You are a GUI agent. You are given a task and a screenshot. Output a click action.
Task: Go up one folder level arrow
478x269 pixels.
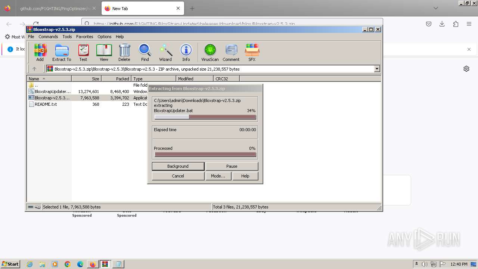(34, 69)
